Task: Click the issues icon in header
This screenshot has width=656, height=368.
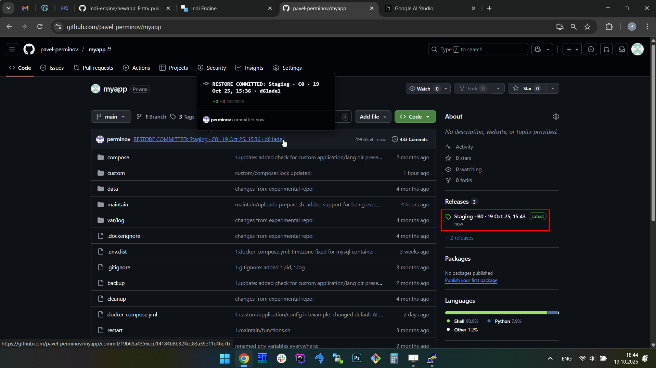Action: tap(591, 50)
